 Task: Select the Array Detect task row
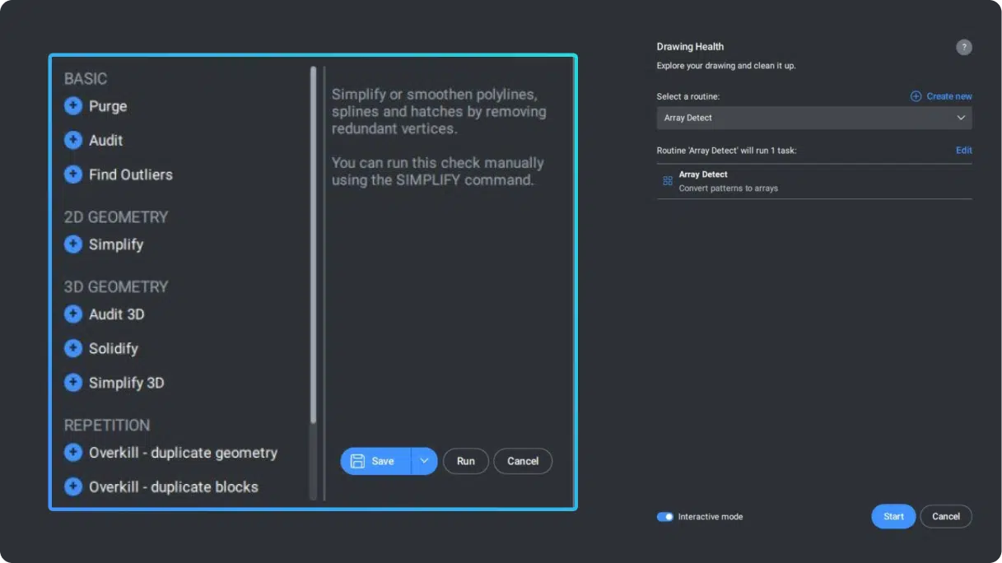tap(813, 181)
